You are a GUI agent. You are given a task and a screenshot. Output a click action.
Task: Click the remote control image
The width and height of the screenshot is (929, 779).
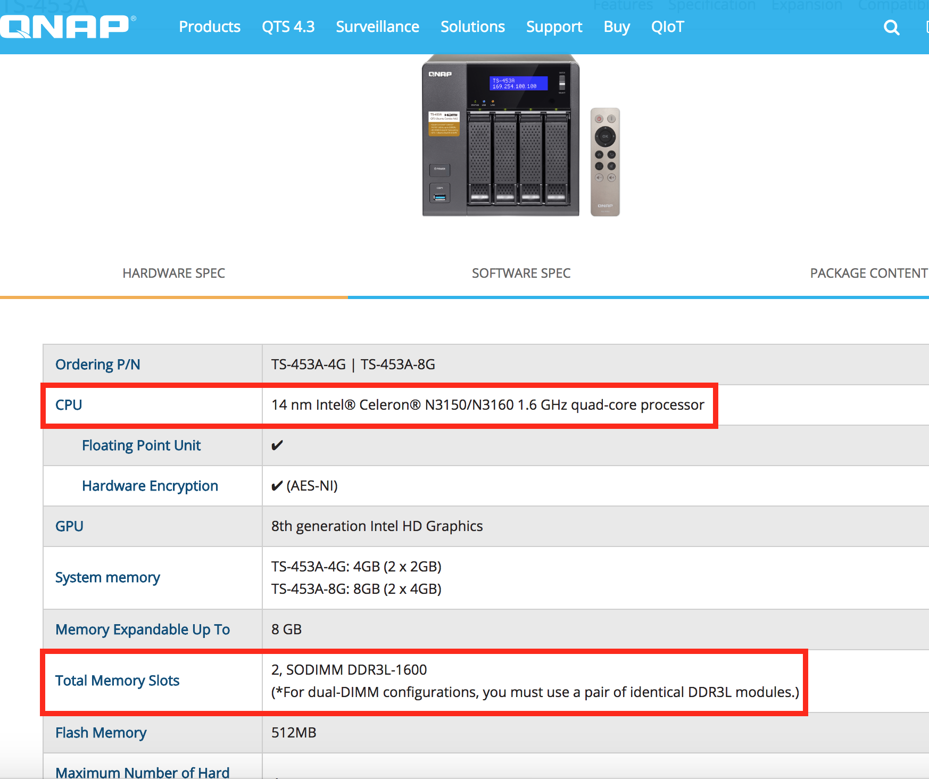(605, 162)
